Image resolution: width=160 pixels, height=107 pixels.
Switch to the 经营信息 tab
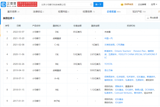coord(89,12)
